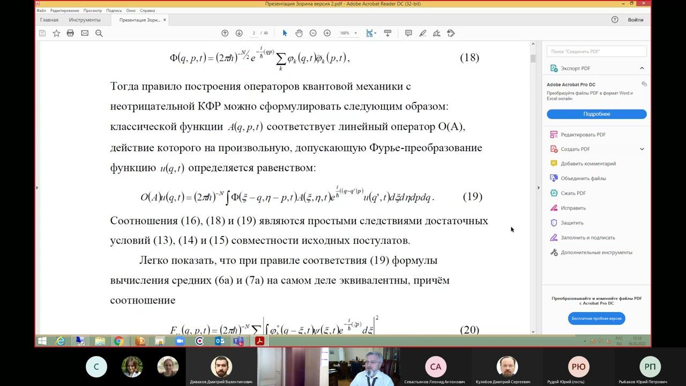
Task: Zoom in with the plus icon
Action: 327,33
